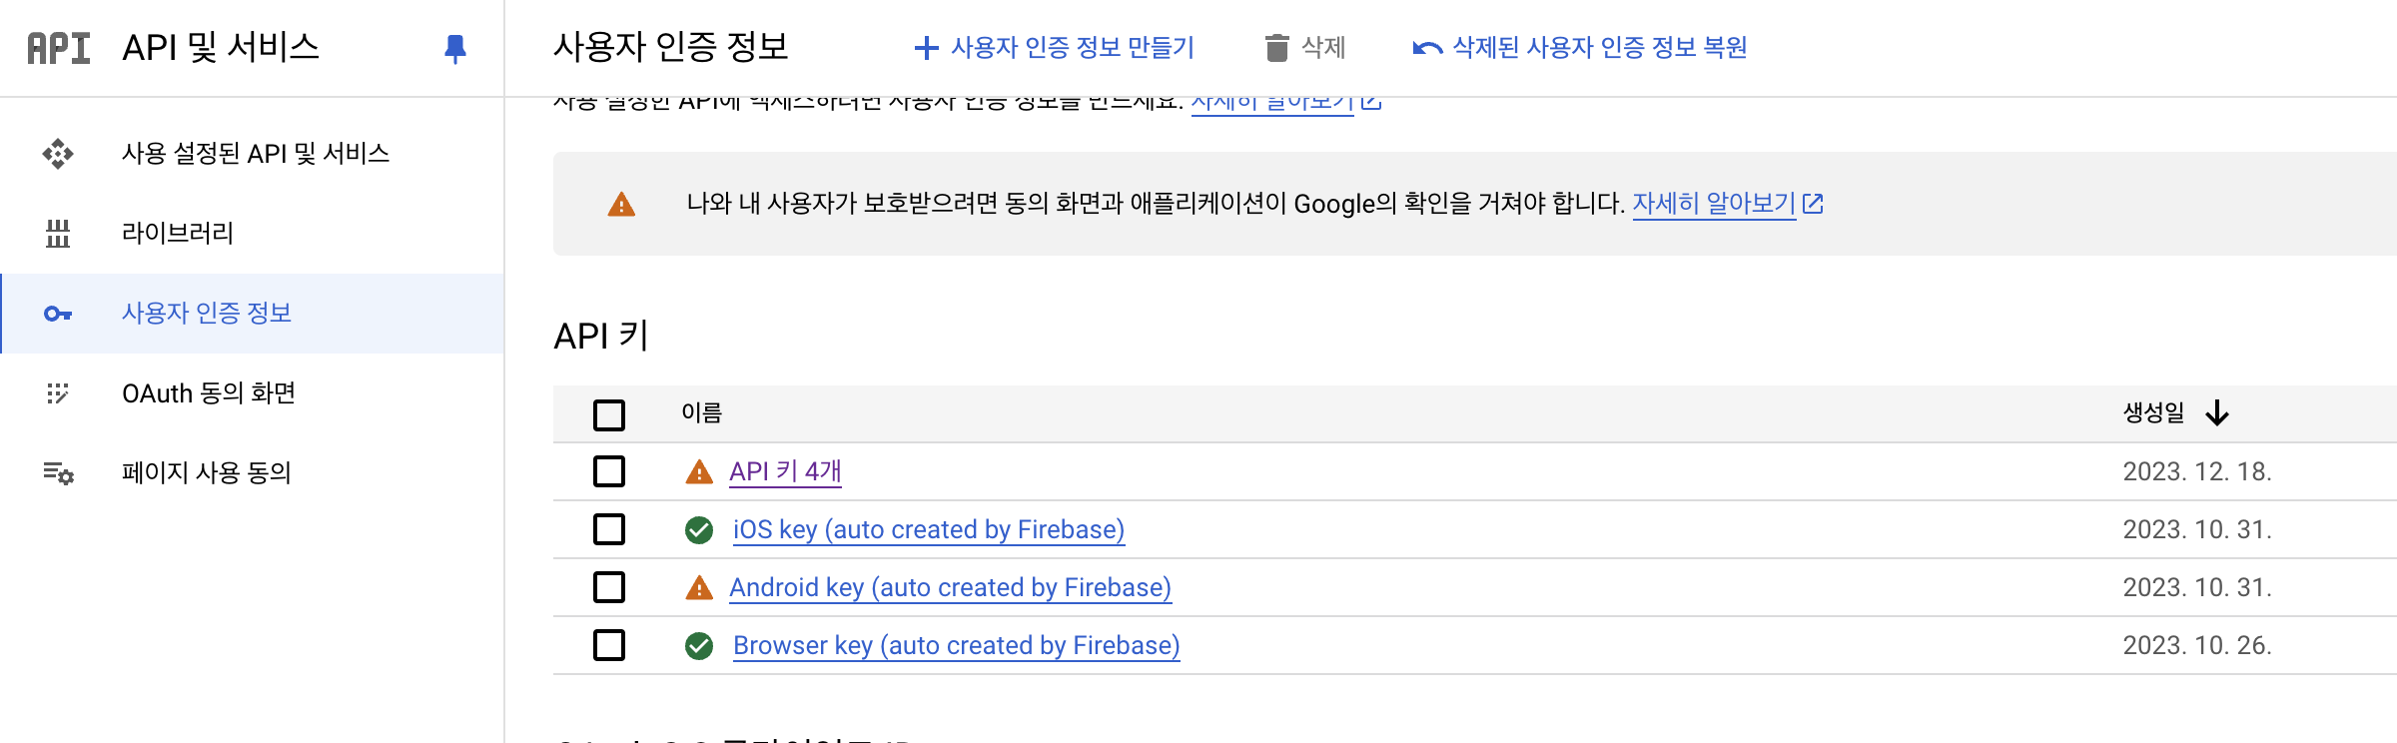
Task: Click the sort arrow next to 생성일
Action: coord(2217,413)
